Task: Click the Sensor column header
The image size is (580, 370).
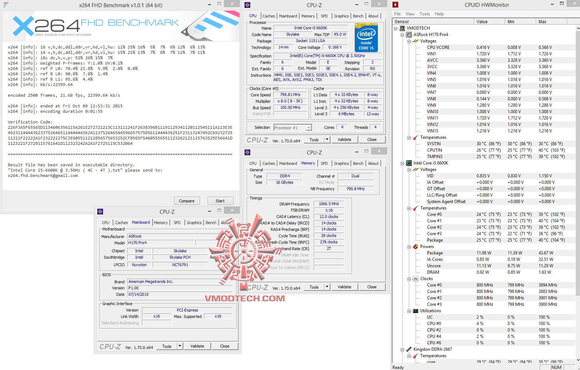Action: 433,22
